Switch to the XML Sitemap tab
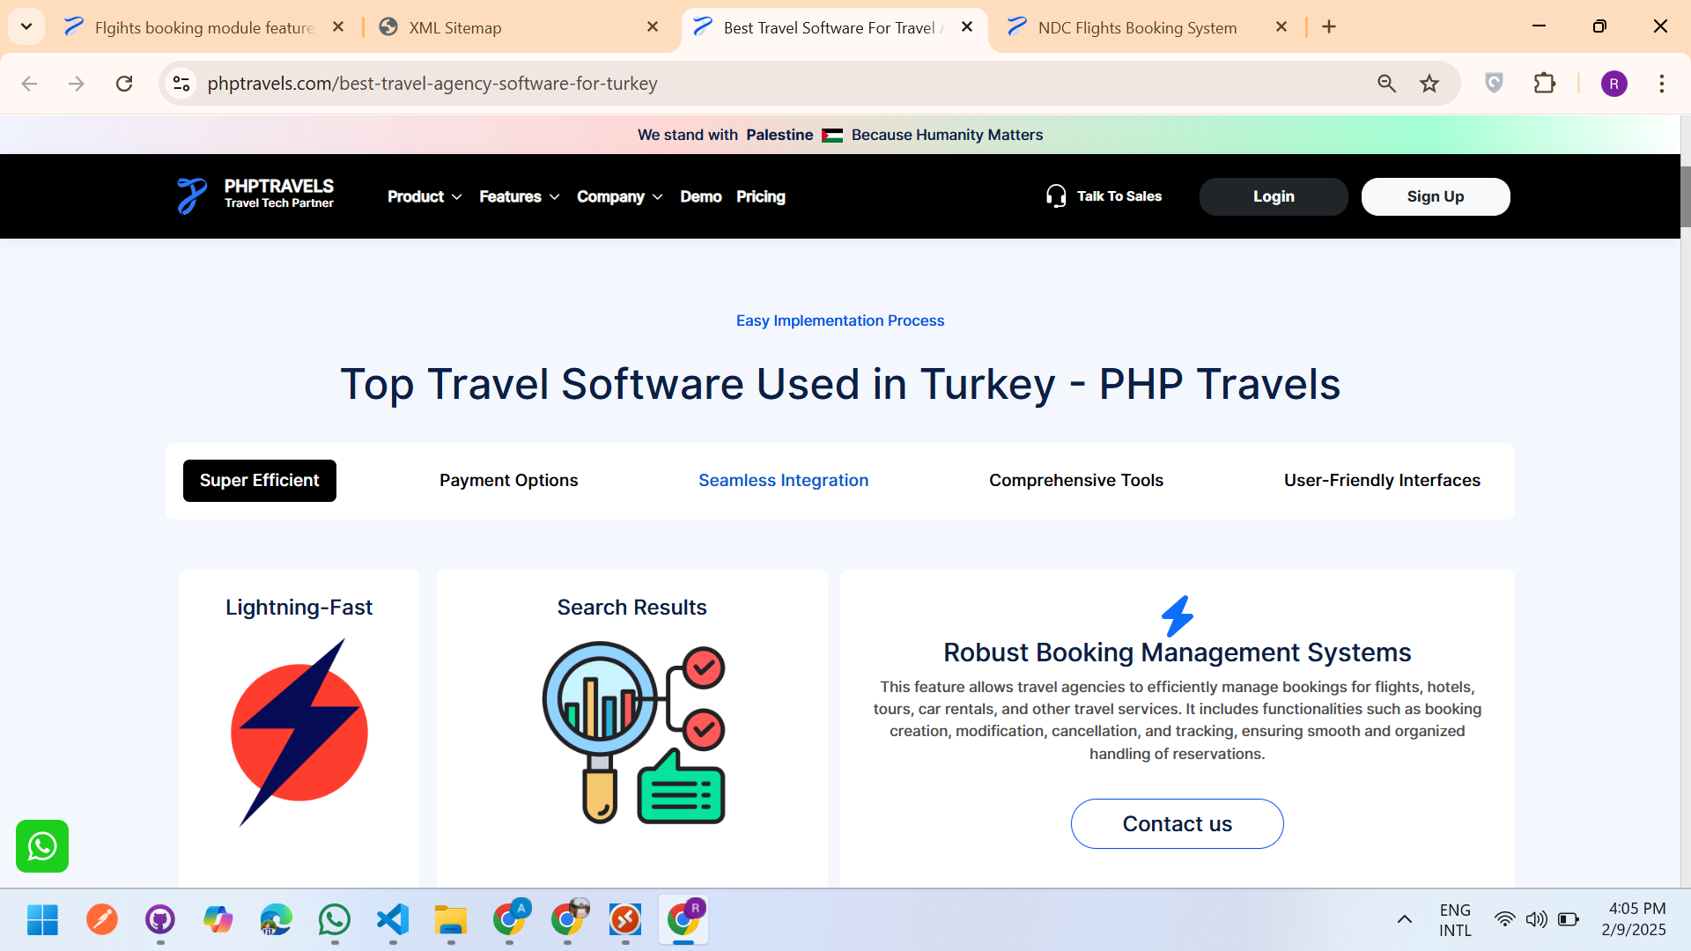The height and width of the screenshot is (951, 1691). point(520,27)
